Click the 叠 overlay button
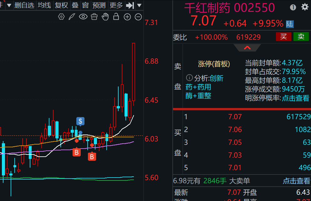Viewport: 311px width, 201px height. pos(75,5)
